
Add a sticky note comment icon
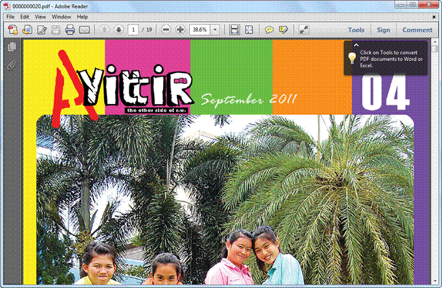[269, 30]
